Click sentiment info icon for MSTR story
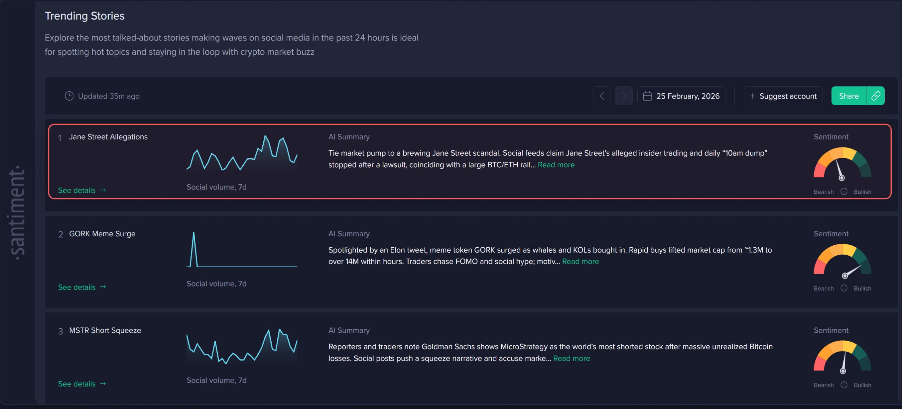Image resolution: width=902 pixels, height=409 pixels. pyautogui.click(x=844, y=385)
